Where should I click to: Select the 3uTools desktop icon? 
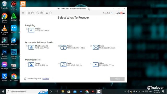click(x=4, y=78)
